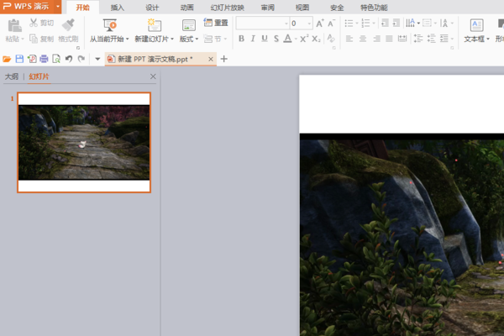Redo the last action
504x336 pixels.
tap(81, 59)
